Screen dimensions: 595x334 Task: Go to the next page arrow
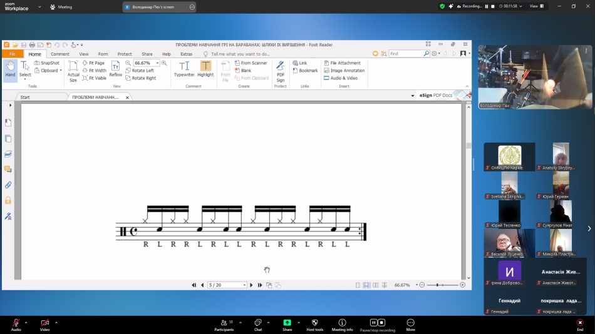coord(252,285)
